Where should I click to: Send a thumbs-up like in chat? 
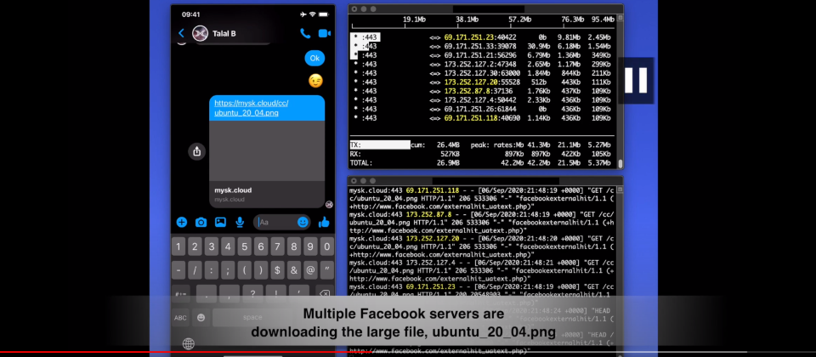(x=324, y=222)
